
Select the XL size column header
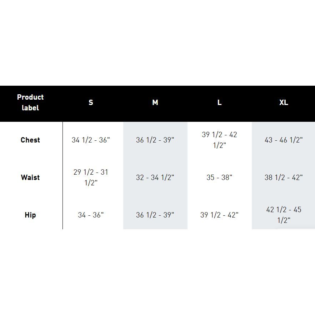click(284, 102)
